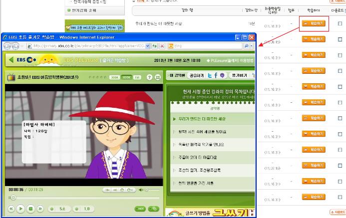Image resolution: width=346 pixels, height=218 pixels.
Task: Click the 글쓰기 방법을 banner below lecture list
Action: tap(210, 213)
